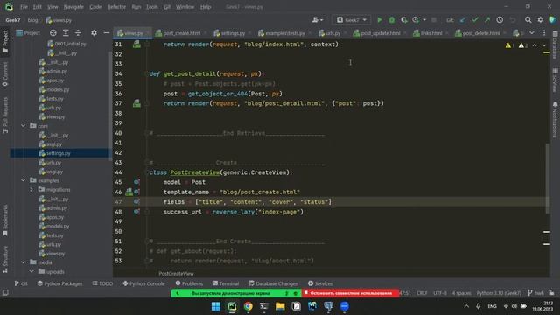Open the Terminal tool window button

point(226,283)
